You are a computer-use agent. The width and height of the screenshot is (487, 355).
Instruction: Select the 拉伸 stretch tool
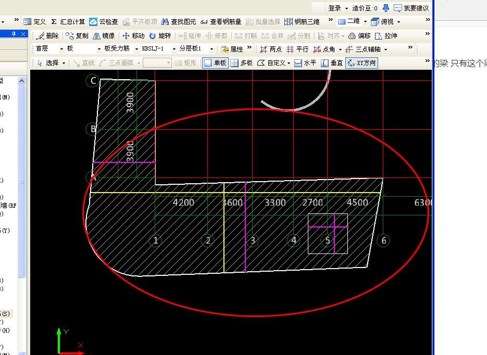point(386,36)
